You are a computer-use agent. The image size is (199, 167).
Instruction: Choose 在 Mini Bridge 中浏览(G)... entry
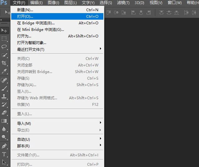(x=57, y=30)
